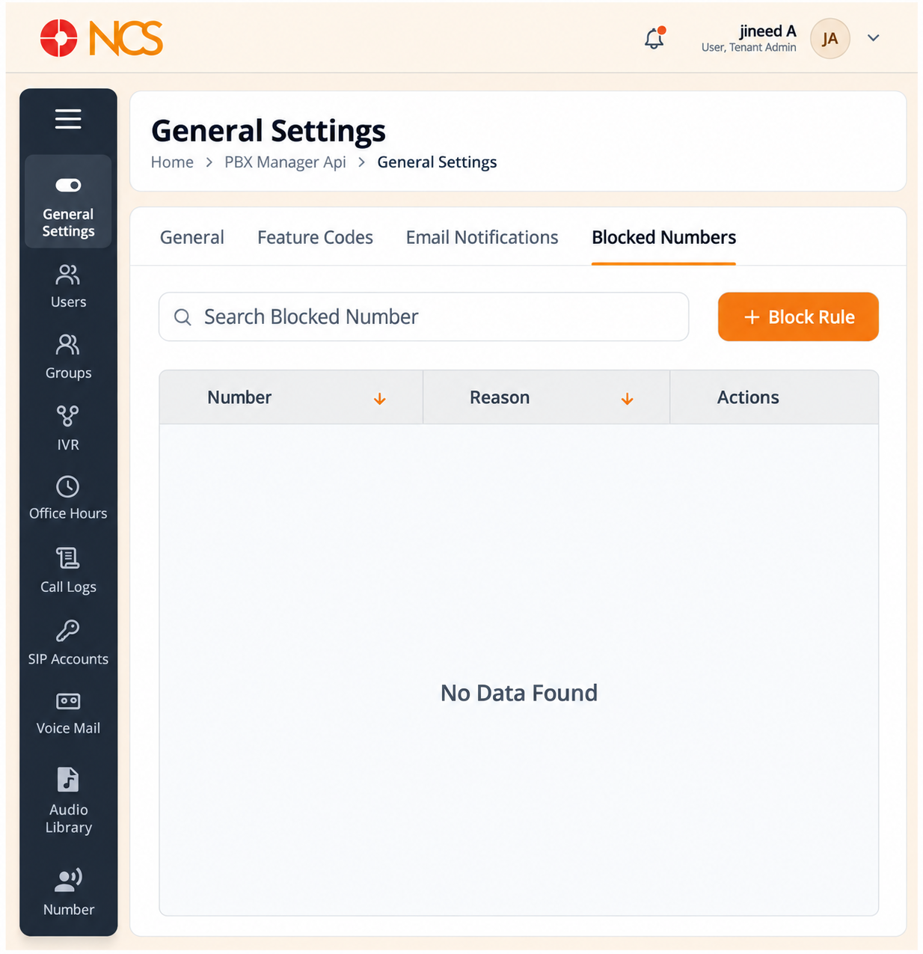
Task: Expand the user account dropdown chevron
Action: 873,38
